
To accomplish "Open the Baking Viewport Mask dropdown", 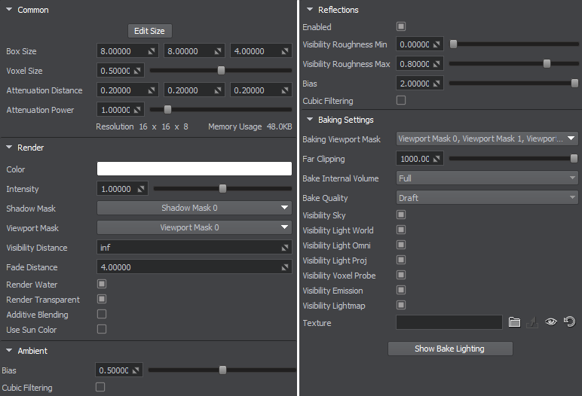I will [x=487, y=139].
